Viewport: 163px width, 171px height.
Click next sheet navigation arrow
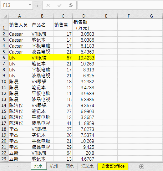(18, 166)
